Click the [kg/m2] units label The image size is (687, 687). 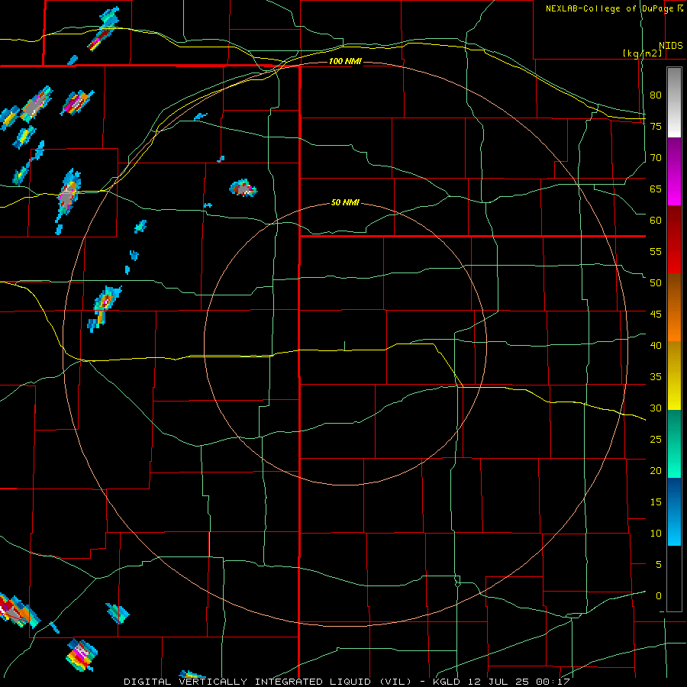coord(642,53)
